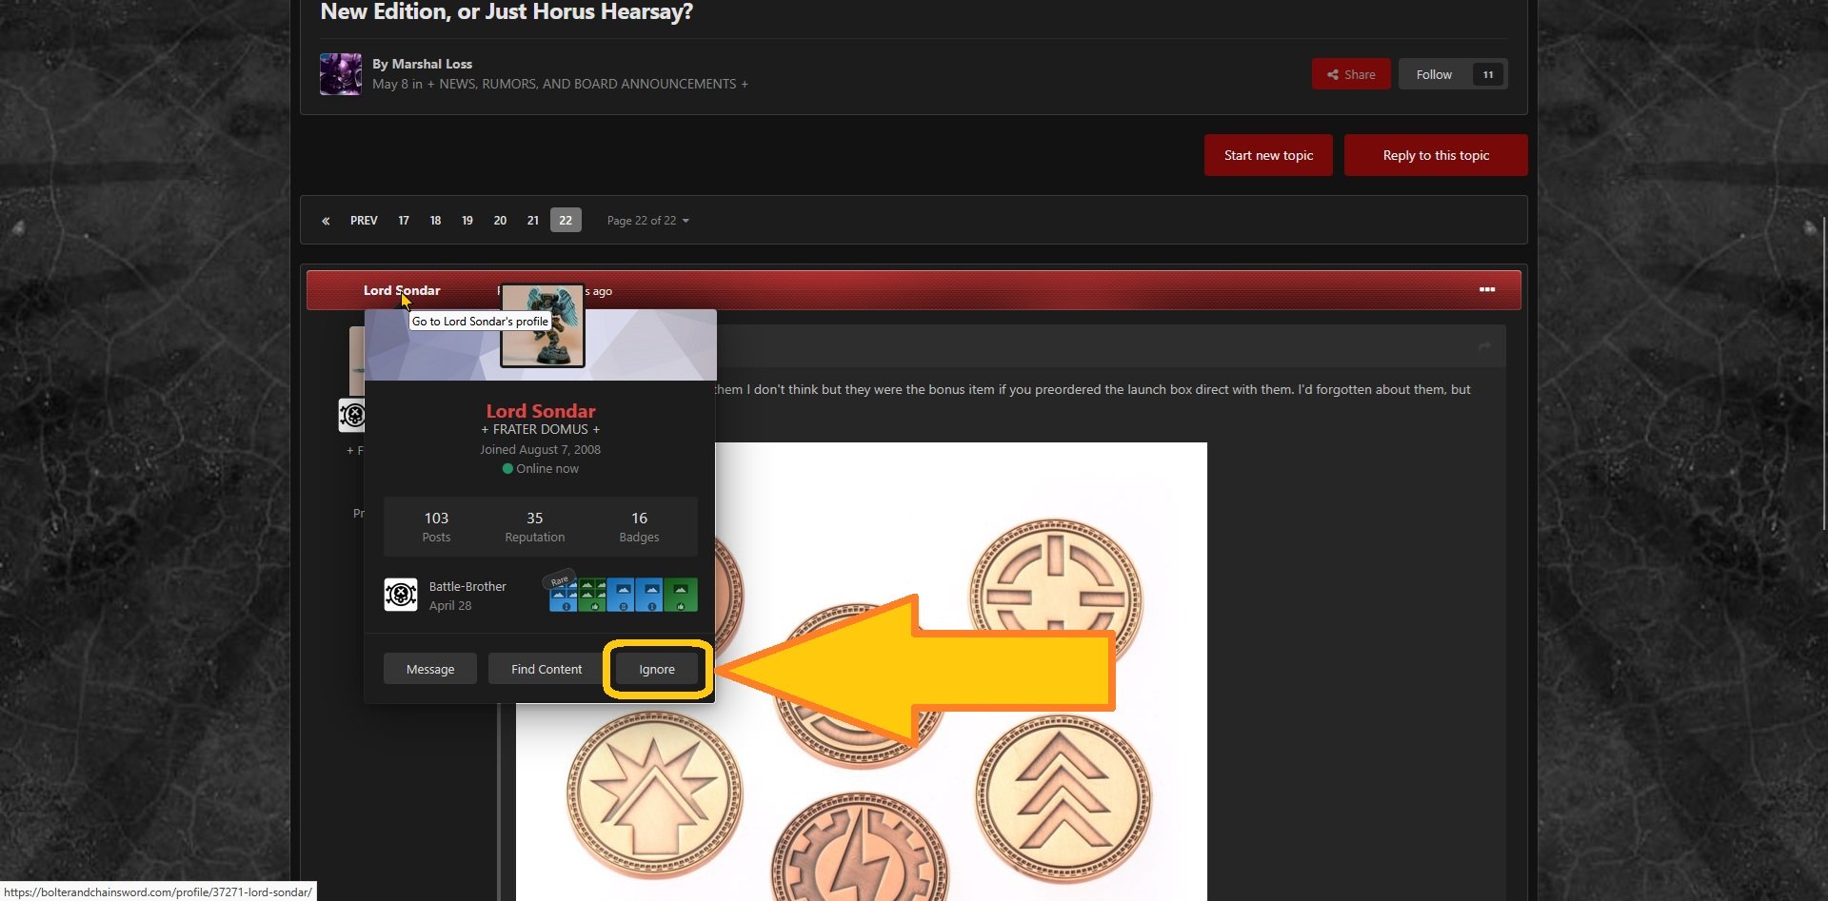
Task: Click the Share icon button
Action: pos(1350,74)
